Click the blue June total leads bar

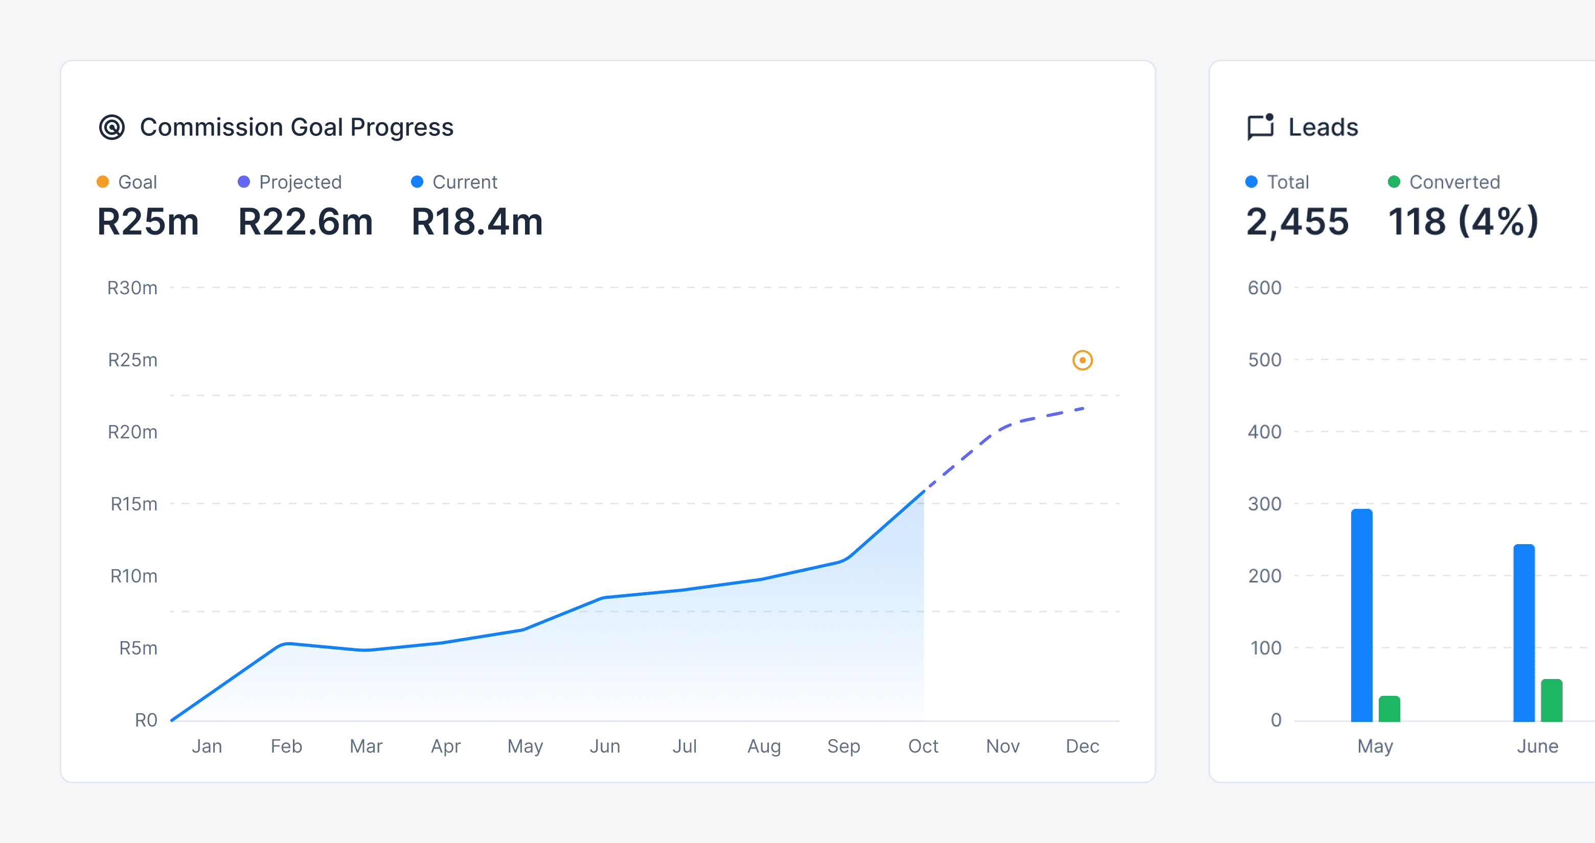pos(1524,633)
